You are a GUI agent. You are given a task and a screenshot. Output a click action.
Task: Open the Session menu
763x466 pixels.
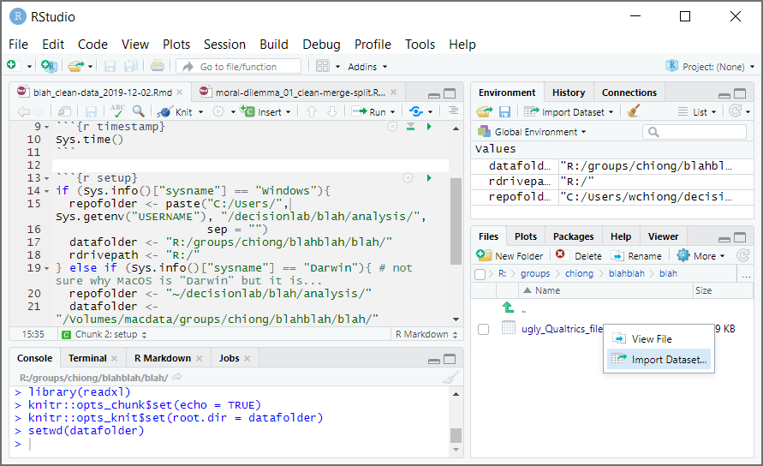tap(224, 45)
